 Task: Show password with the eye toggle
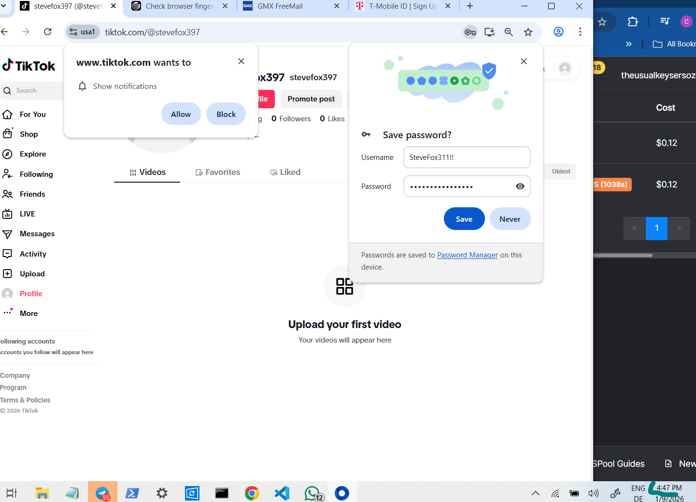[520, 186]
